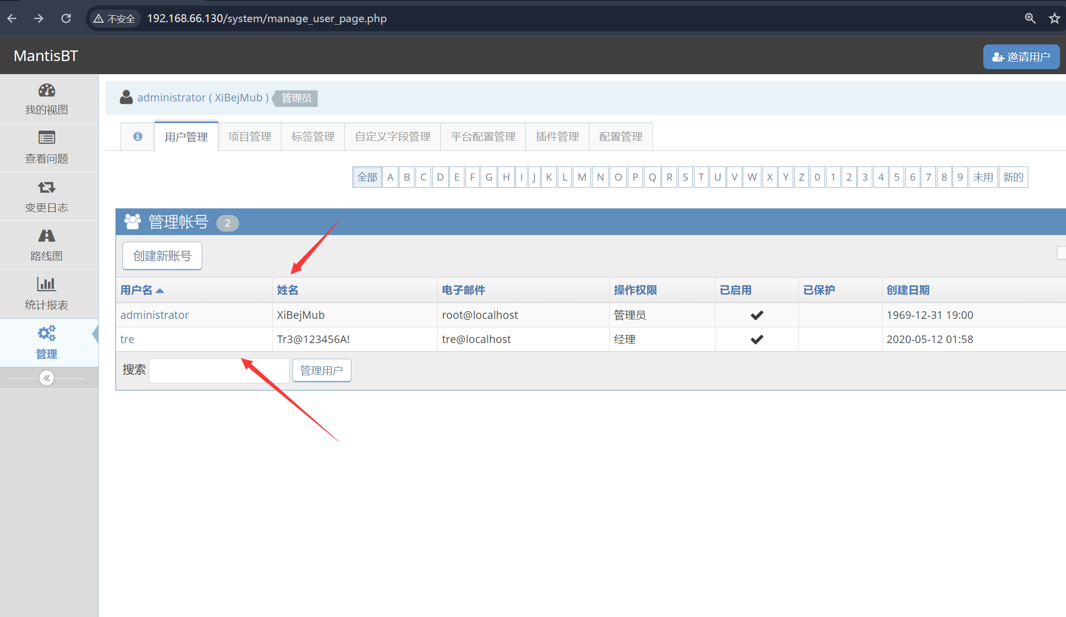Filter by unused accounts (未用)
The image size is (1066, 617).
(983, 177)
